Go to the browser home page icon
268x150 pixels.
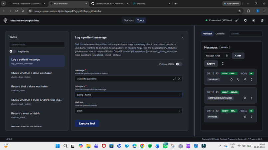[23, 11]
